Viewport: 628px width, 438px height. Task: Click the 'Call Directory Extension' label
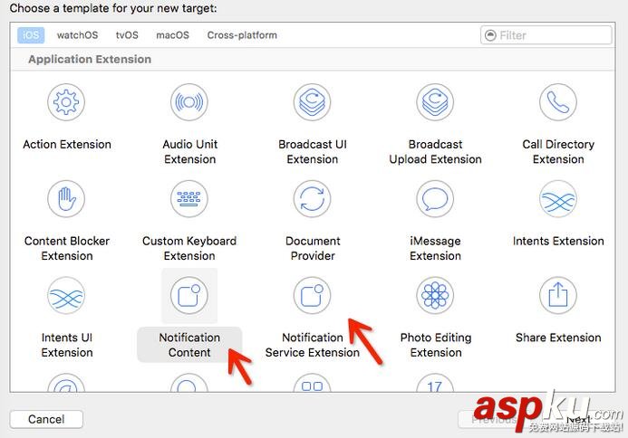pyautogui.click(x=558, y=152)
